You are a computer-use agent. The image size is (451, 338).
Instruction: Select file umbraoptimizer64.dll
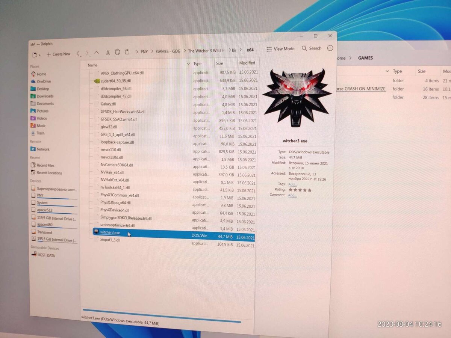pos(117,225)
